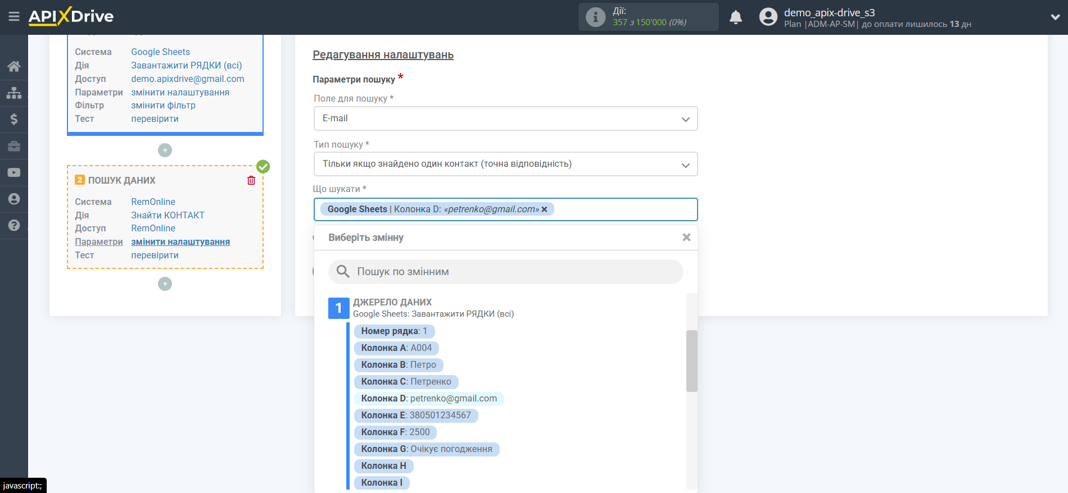Click перевірити in the source block
This screenshot has width=1068, height=493.
[155, 118]
